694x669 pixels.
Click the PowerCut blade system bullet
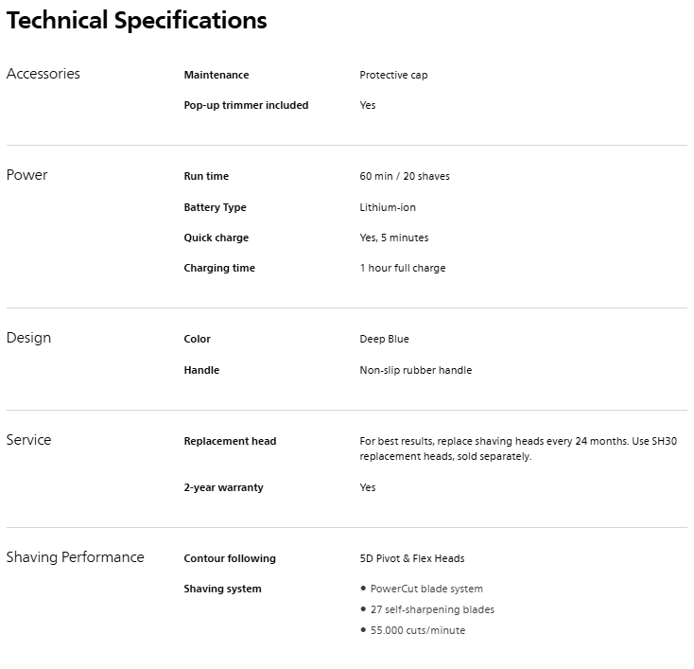(426, 589)
